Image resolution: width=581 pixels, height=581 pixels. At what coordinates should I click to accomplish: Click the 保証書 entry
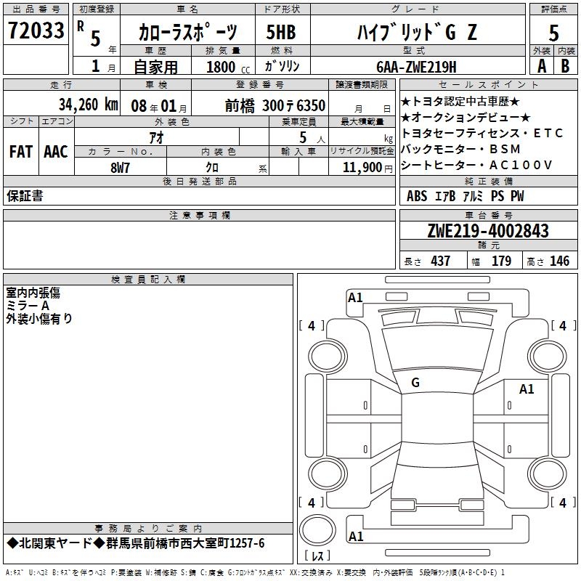click(x=25, y=196)
